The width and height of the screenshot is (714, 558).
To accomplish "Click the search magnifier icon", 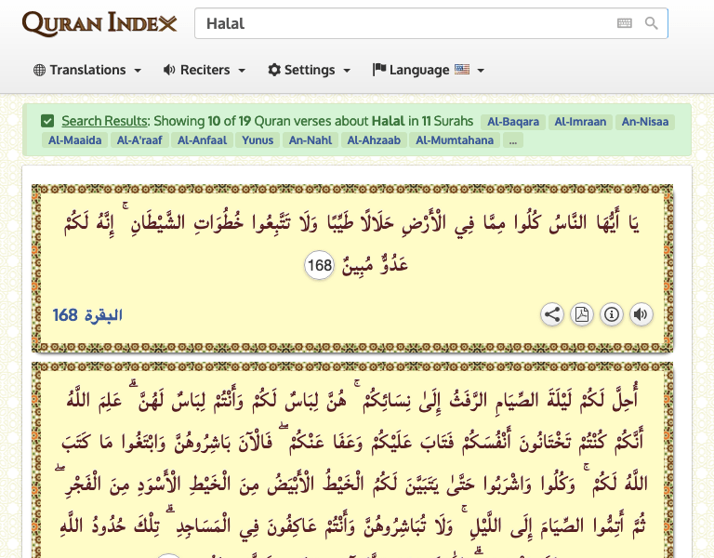I will click(x=652, y=24).
